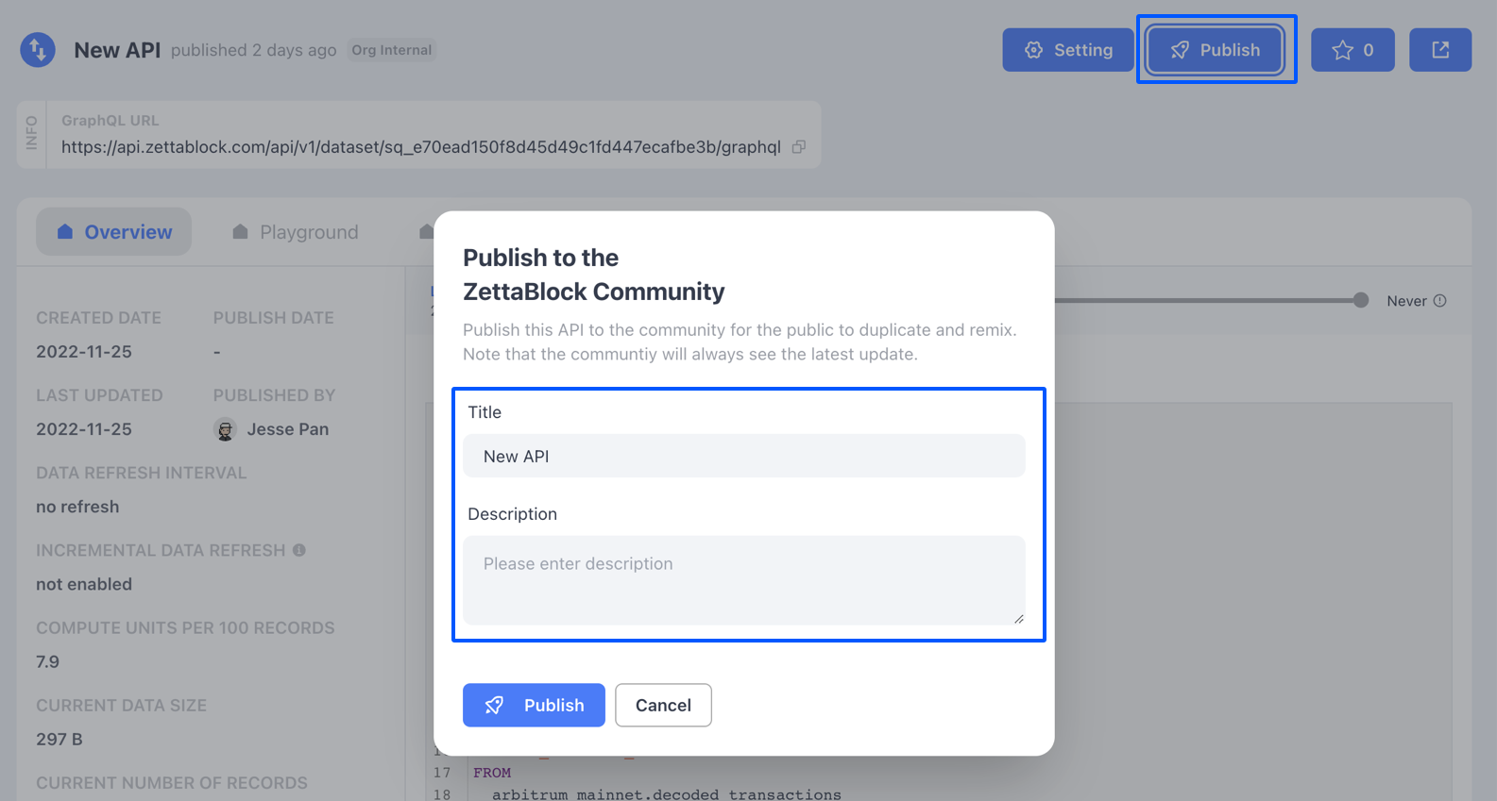Click the Org Internal badge
The width and height of the screenshot is (1497, 801).
[392, 50]
